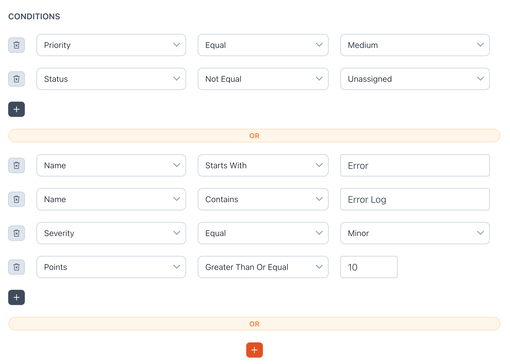
Task: Change the Not Equal operator dropdown
Action: tap(263, 79)
